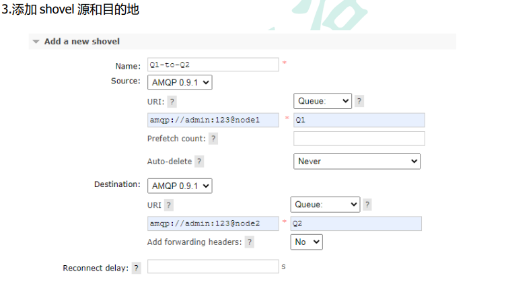The image size is (506, 284).
Task: Click the empty Prefetch count input field
Action: coord(359,139)
